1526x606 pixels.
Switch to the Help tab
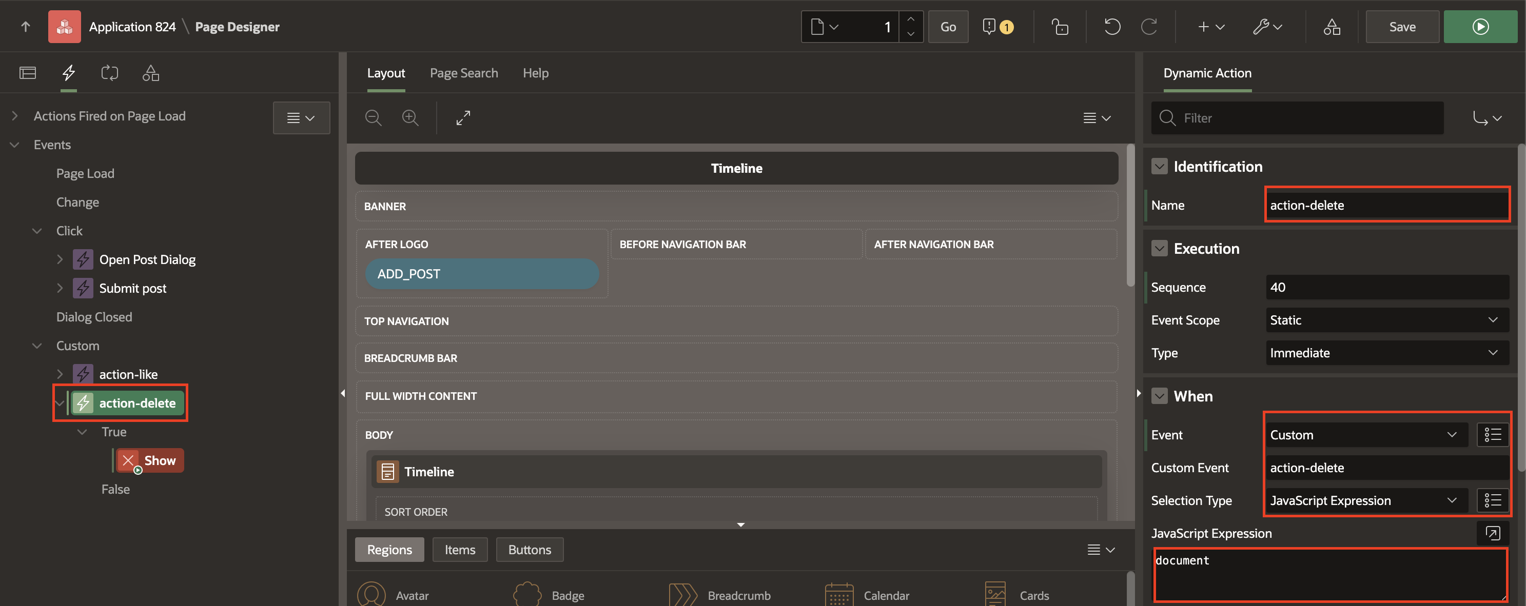(x=535, y=73)
